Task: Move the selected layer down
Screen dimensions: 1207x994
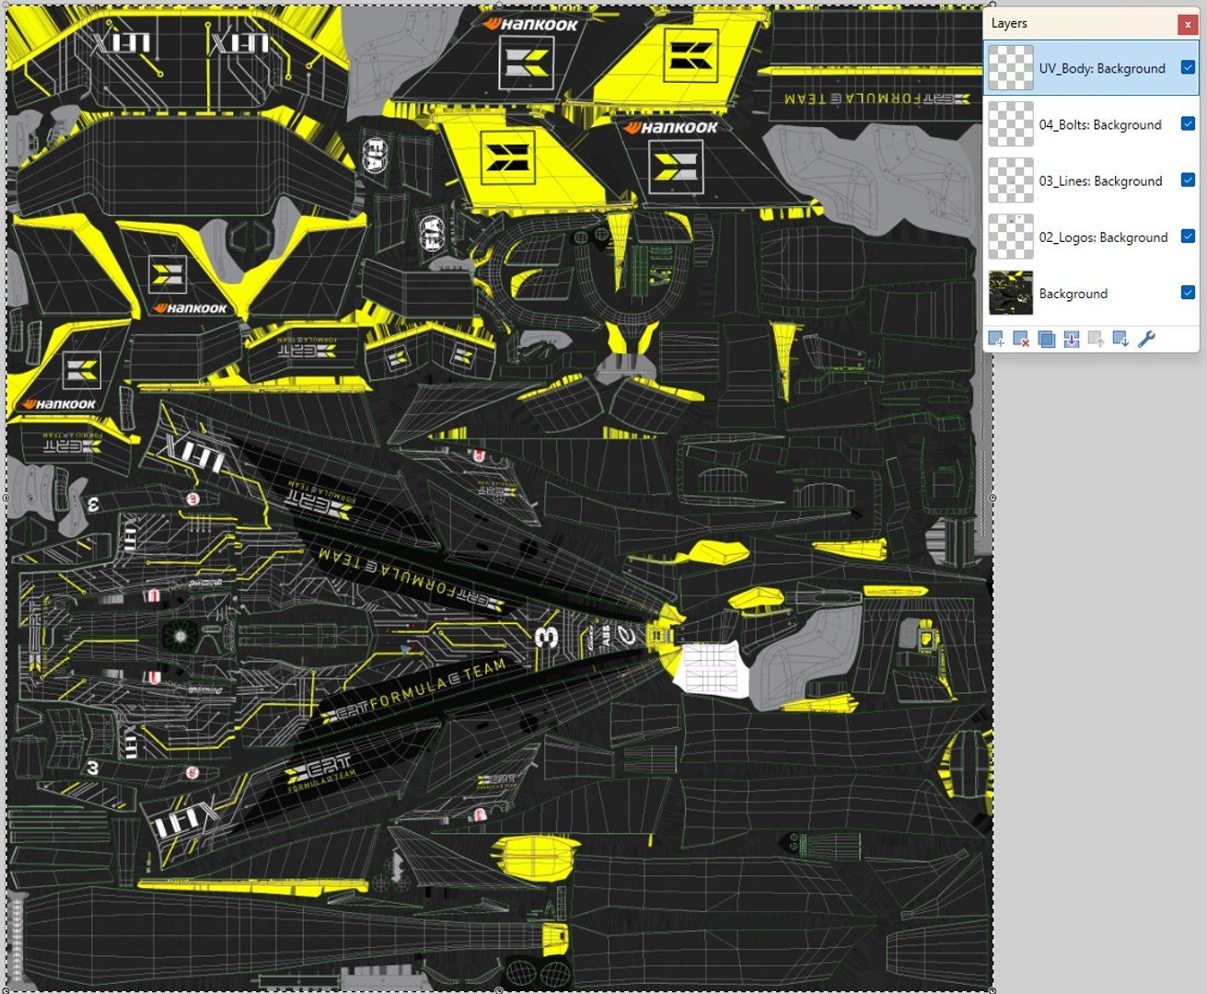Action: (x=1120, y=340)
